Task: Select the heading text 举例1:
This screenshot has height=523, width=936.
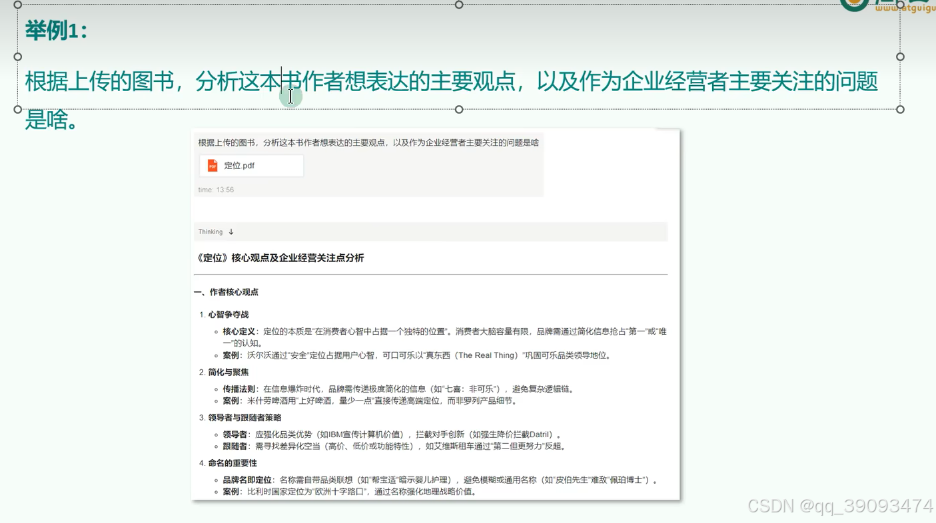Action: tap(56, 31)
